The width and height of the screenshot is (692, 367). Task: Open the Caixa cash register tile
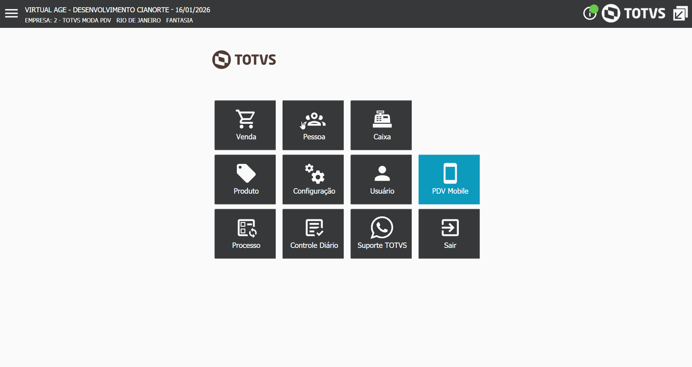pyautogui.click(x=381, y=125)
